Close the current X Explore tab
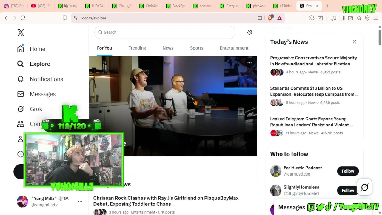The image size is (382, 215). click(317, 6)
